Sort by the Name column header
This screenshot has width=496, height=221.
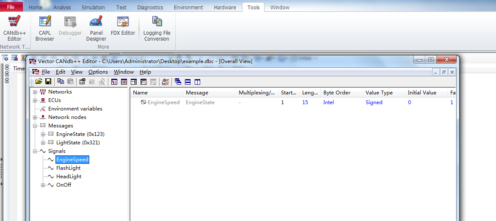pos(157,93)
